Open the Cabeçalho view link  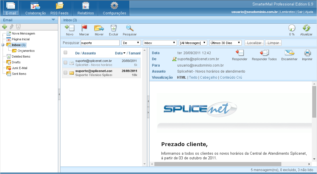tap(208, 77)
